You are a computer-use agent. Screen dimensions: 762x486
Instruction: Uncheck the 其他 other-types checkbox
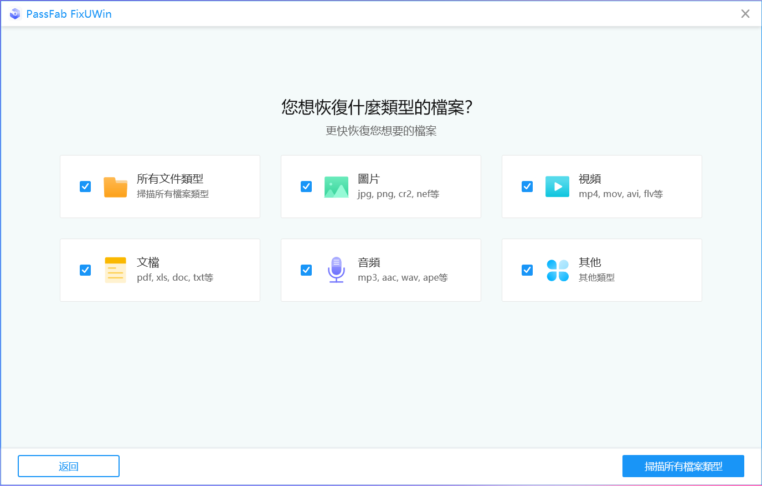click(x=527, y=270)
